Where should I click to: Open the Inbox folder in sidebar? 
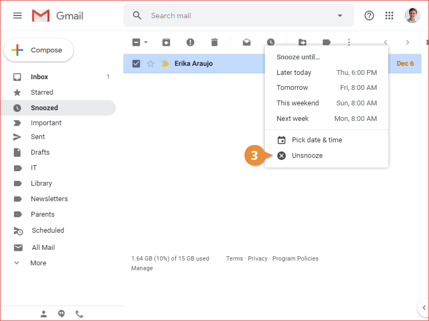coord(39,77)
